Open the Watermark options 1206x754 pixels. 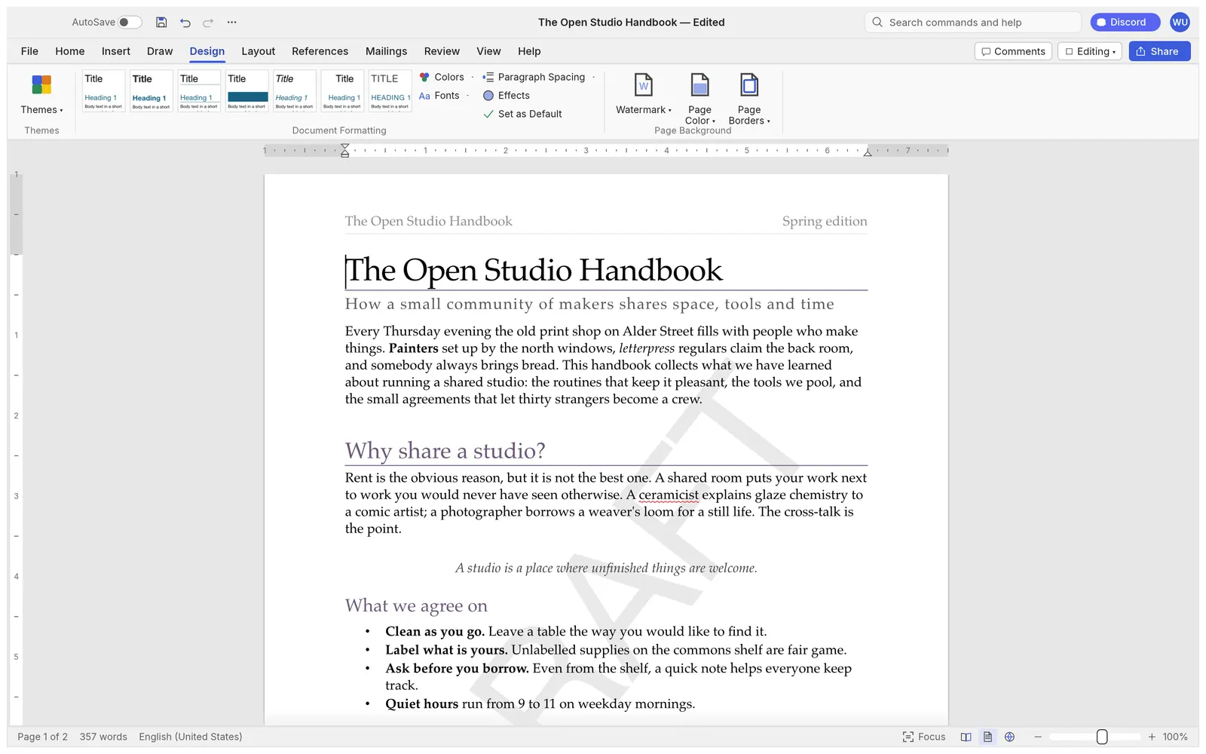tap(644, 94)
